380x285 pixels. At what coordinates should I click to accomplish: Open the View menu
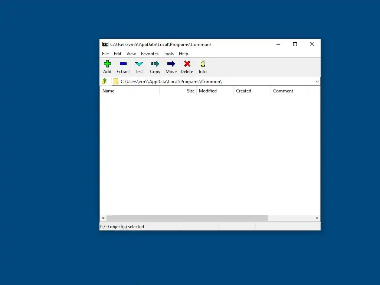[x=131, y=54]
